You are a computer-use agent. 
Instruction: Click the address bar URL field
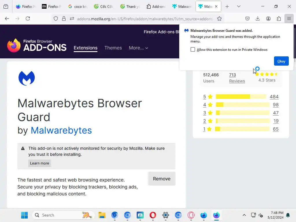point(145,19)
